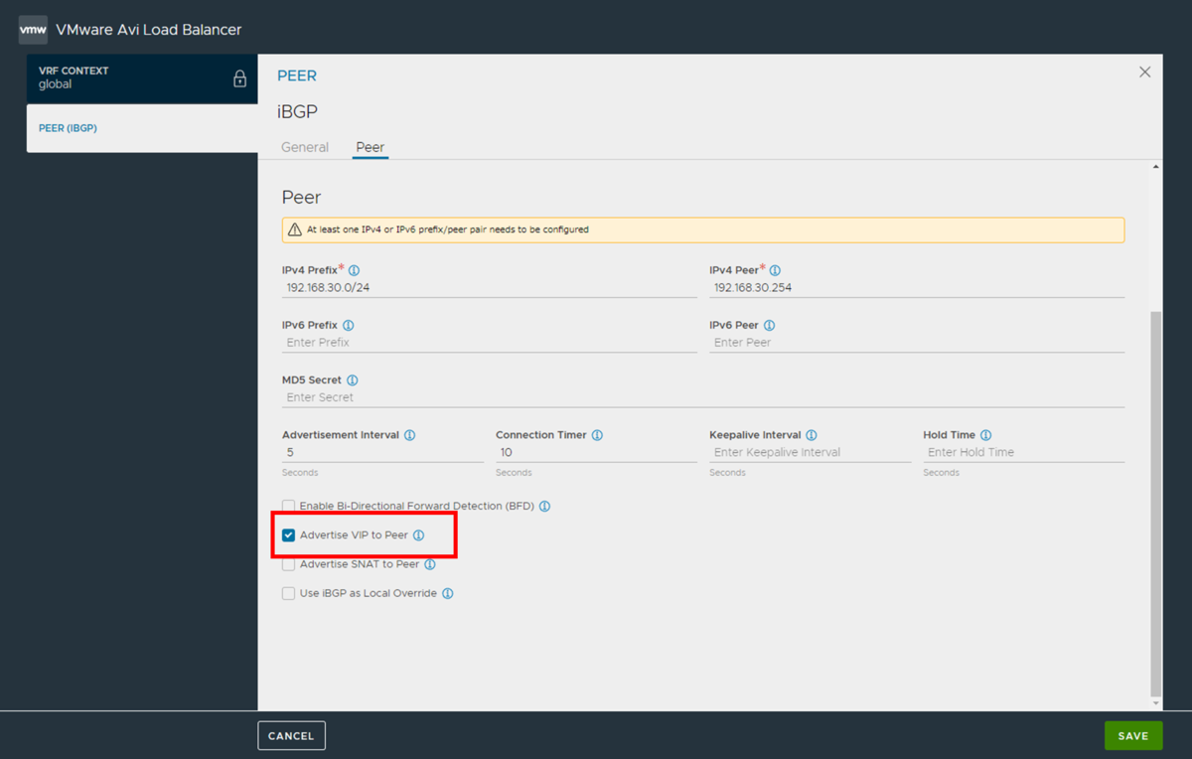Open info icon next to Advertise VIP to Peer
1192x759 pixels.
[418, 535]
